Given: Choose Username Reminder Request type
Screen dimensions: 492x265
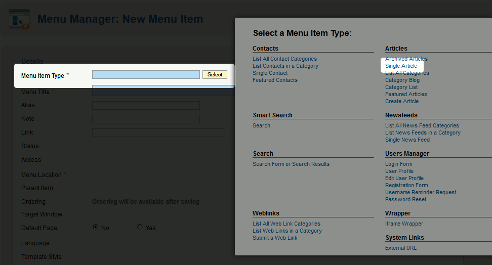Looking at the screenshot, I should pos(421,192).
